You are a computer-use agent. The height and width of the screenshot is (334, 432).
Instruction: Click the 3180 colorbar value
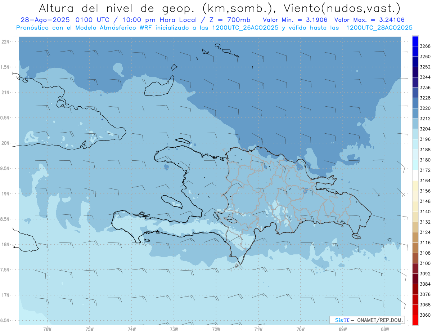tap(425, 160)
